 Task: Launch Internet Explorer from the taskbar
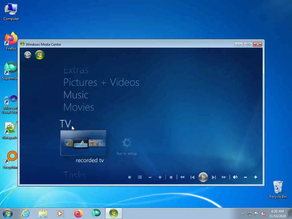[25, 213]
